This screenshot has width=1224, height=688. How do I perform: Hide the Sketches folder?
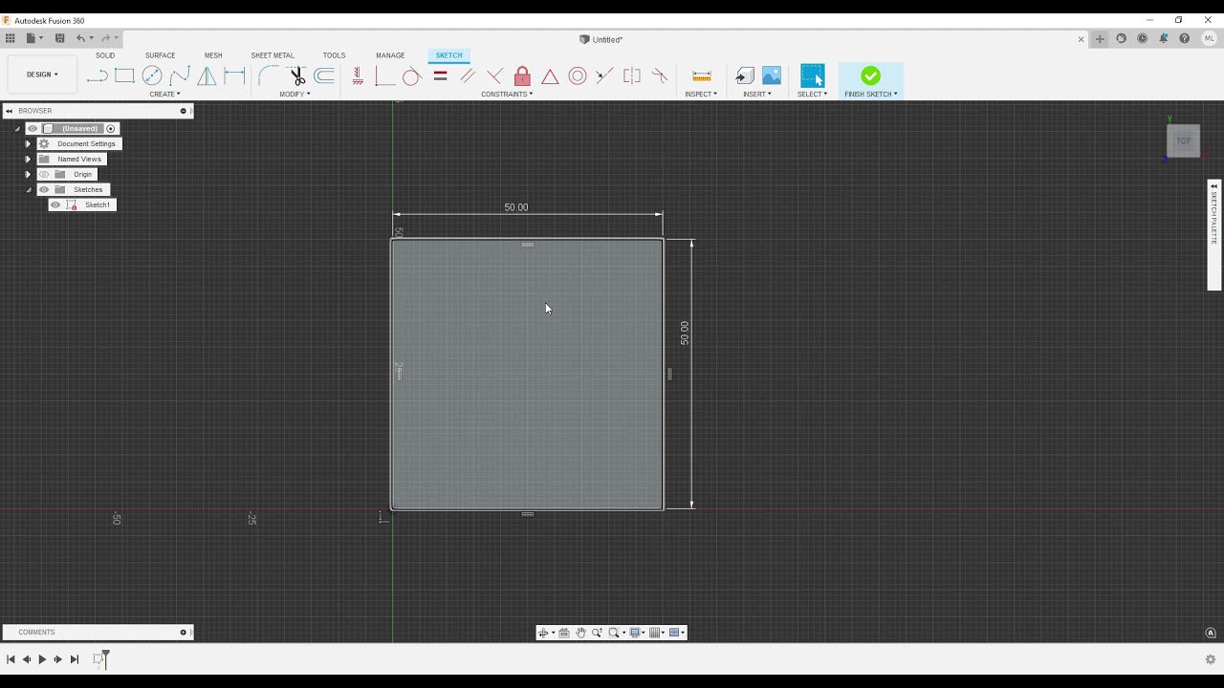coord(44,189)
